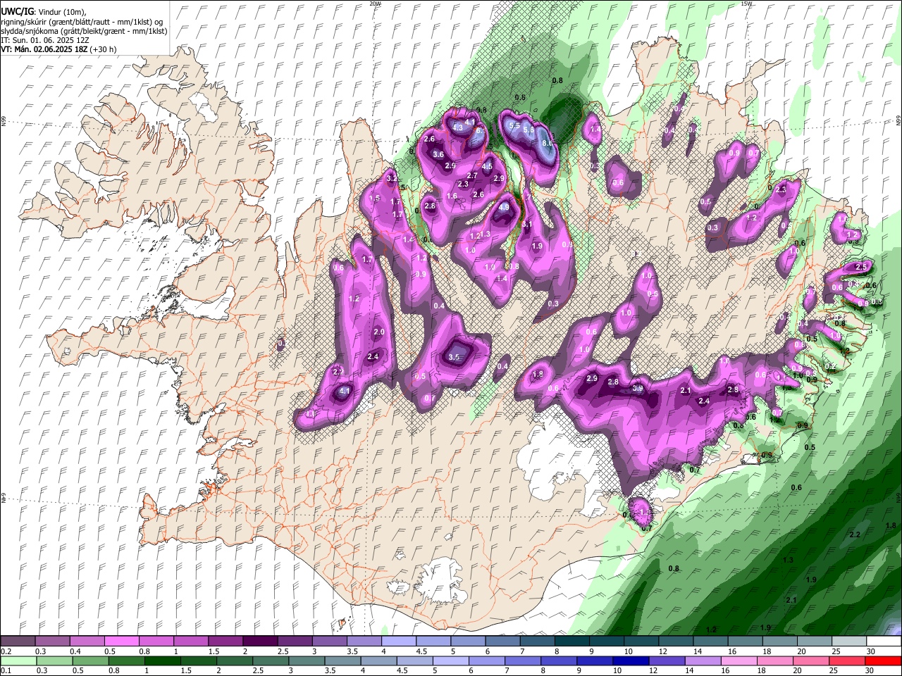Click the darkest purple swatch at 2 in the top row
This screenshot has height=676, width=902.
point(259,641)
